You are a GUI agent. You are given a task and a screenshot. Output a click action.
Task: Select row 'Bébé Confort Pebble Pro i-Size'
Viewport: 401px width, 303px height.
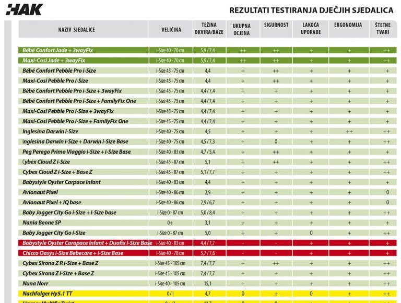click(207, 71)
